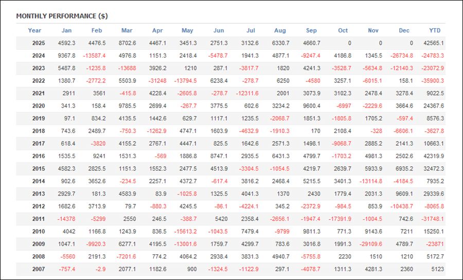Select the 2013 Dec value 9609.1
The height and width of the screenshot is (280, 463).
pyautogui.click(x=403, y=194)
